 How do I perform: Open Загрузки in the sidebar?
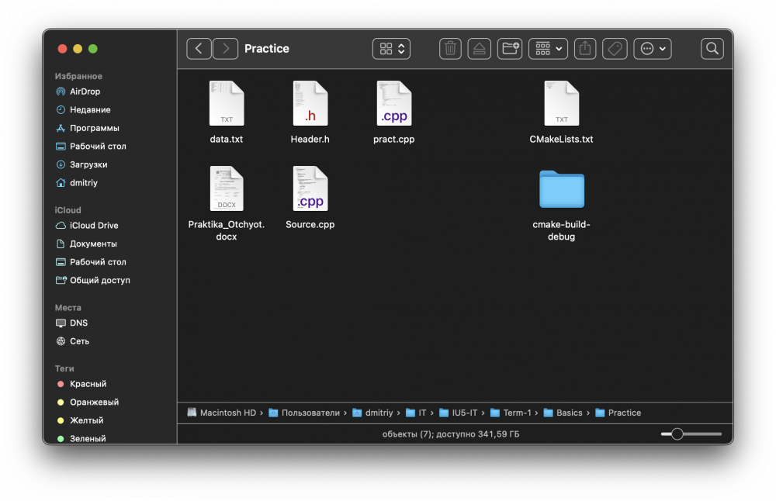click(88, 164)
